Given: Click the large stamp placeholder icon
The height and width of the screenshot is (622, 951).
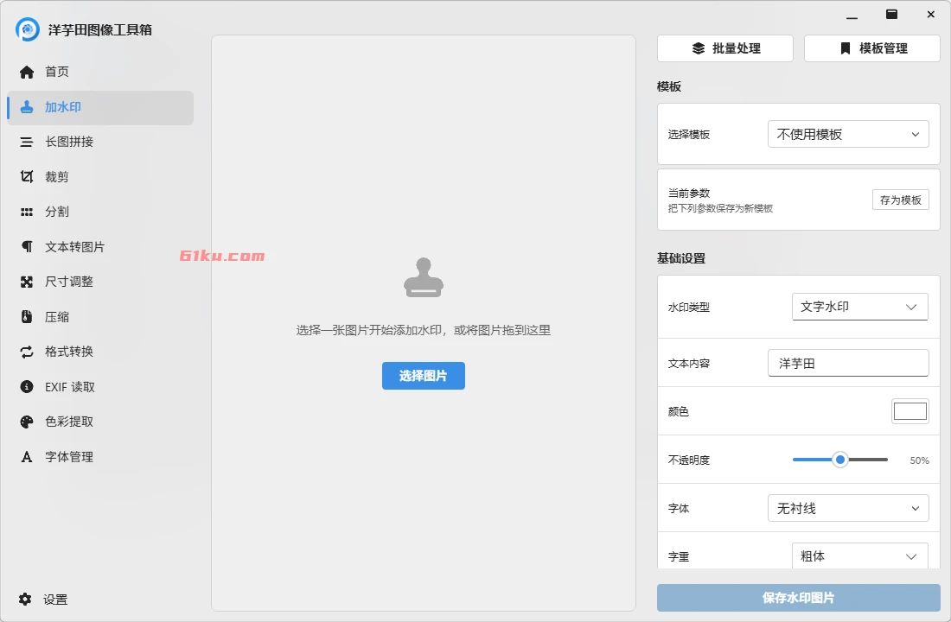Looking at the screenshot, I should (x=424, y=277).
